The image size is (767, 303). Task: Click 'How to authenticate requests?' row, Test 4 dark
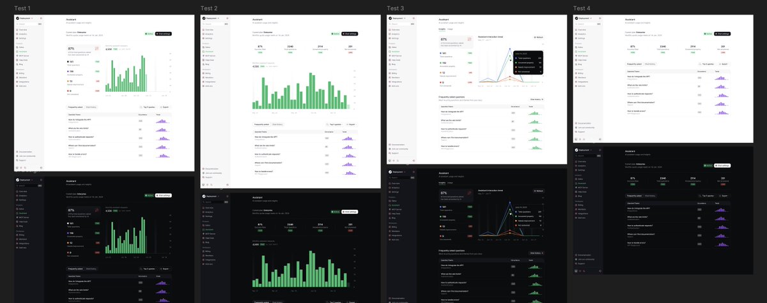click(x=678, y=226)
